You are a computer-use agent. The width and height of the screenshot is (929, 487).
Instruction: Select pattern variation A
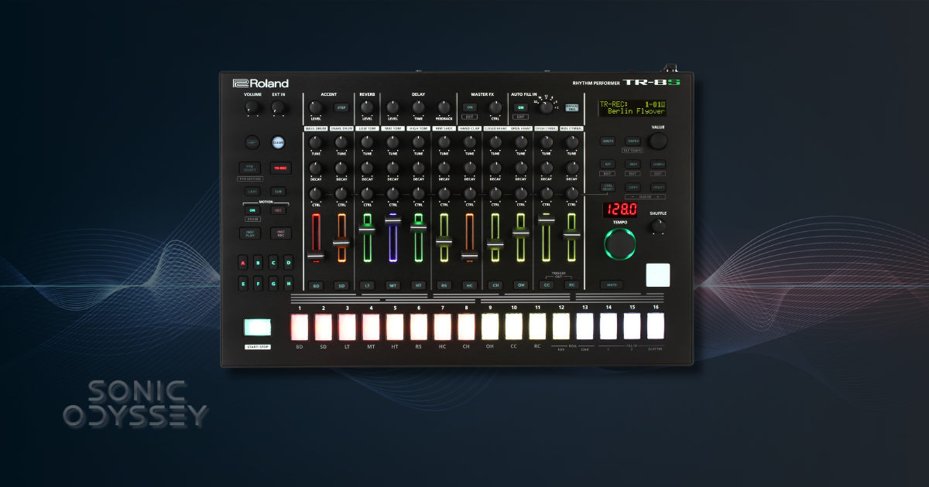click(243, 263)
